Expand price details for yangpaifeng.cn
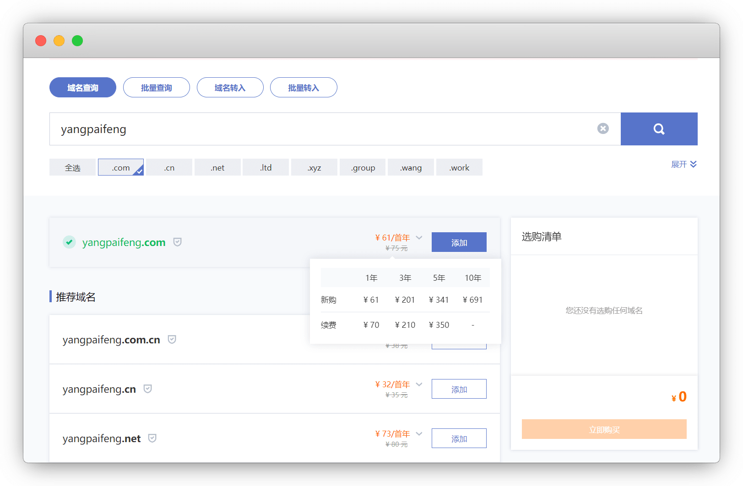Viewport: 743px width, 486px height. pos(419,385)
